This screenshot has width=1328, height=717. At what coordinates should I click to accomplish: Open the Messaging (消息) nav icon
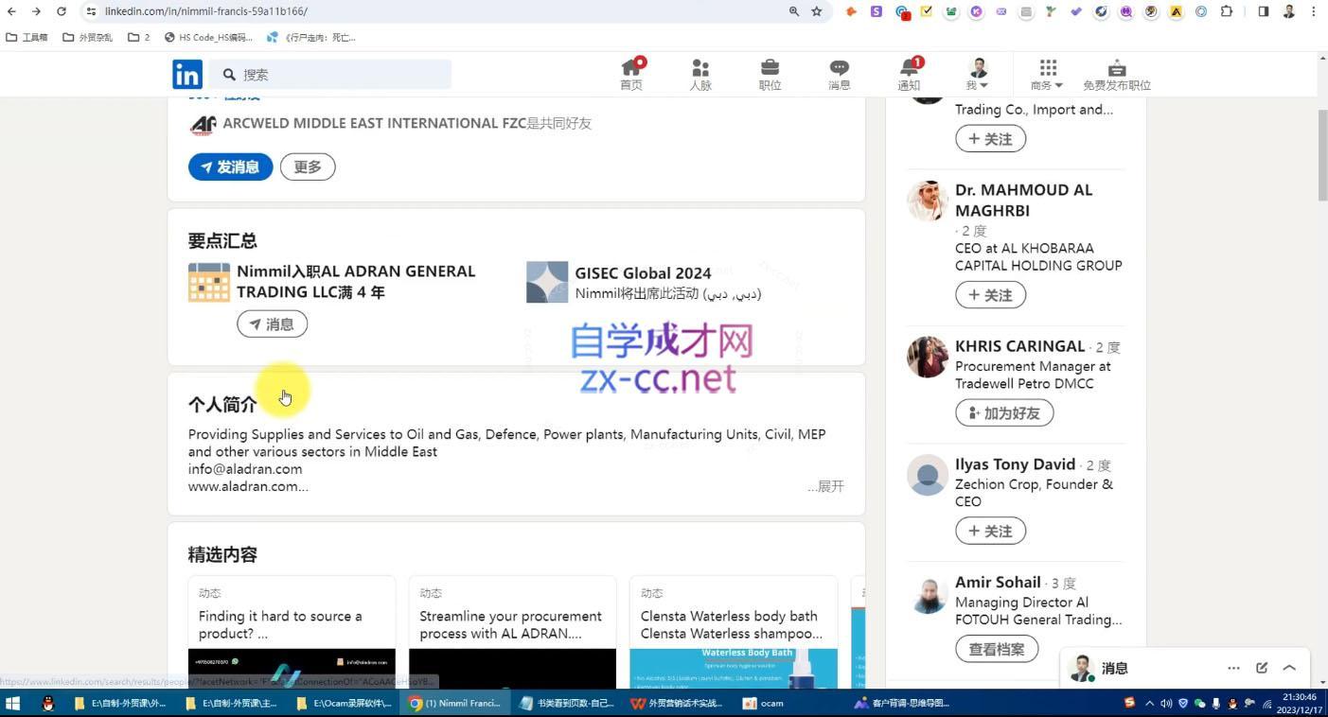[x=839, y=68]
